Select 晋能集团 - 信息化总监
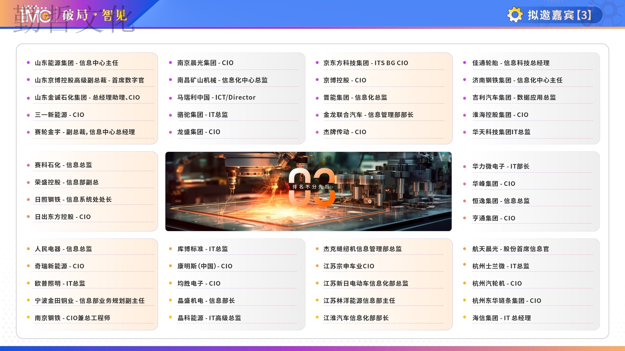The image size is (625, 351). [355, 97]
